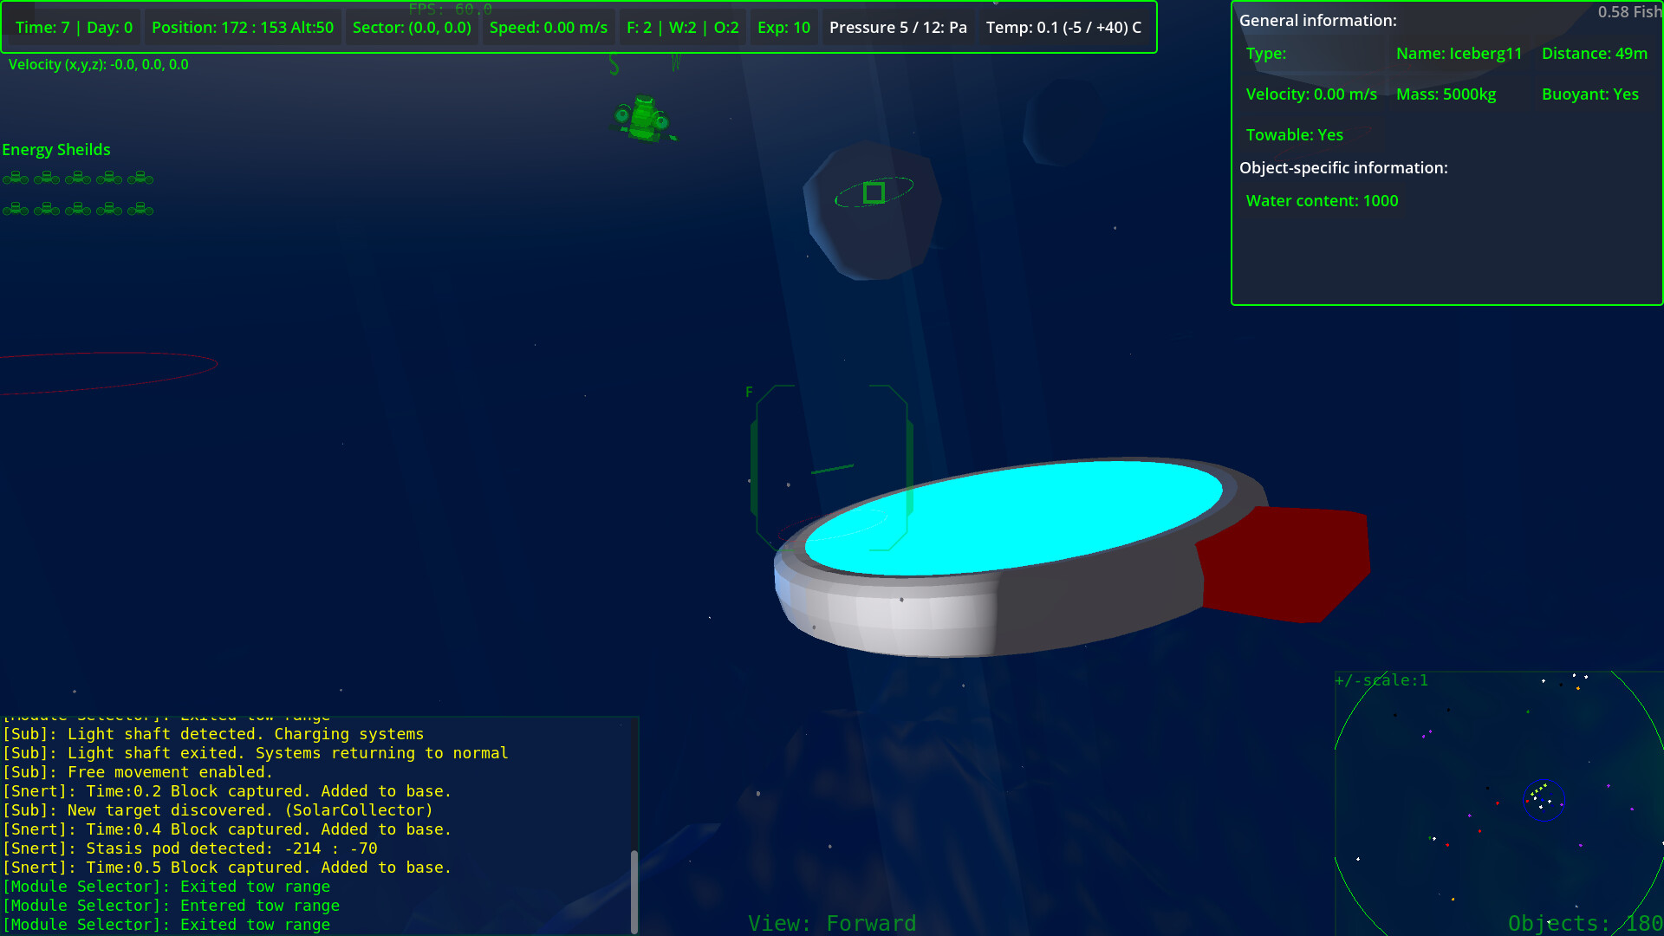
Task: Click the 'Energy Sheilds' label
Action: pos(56,150)
